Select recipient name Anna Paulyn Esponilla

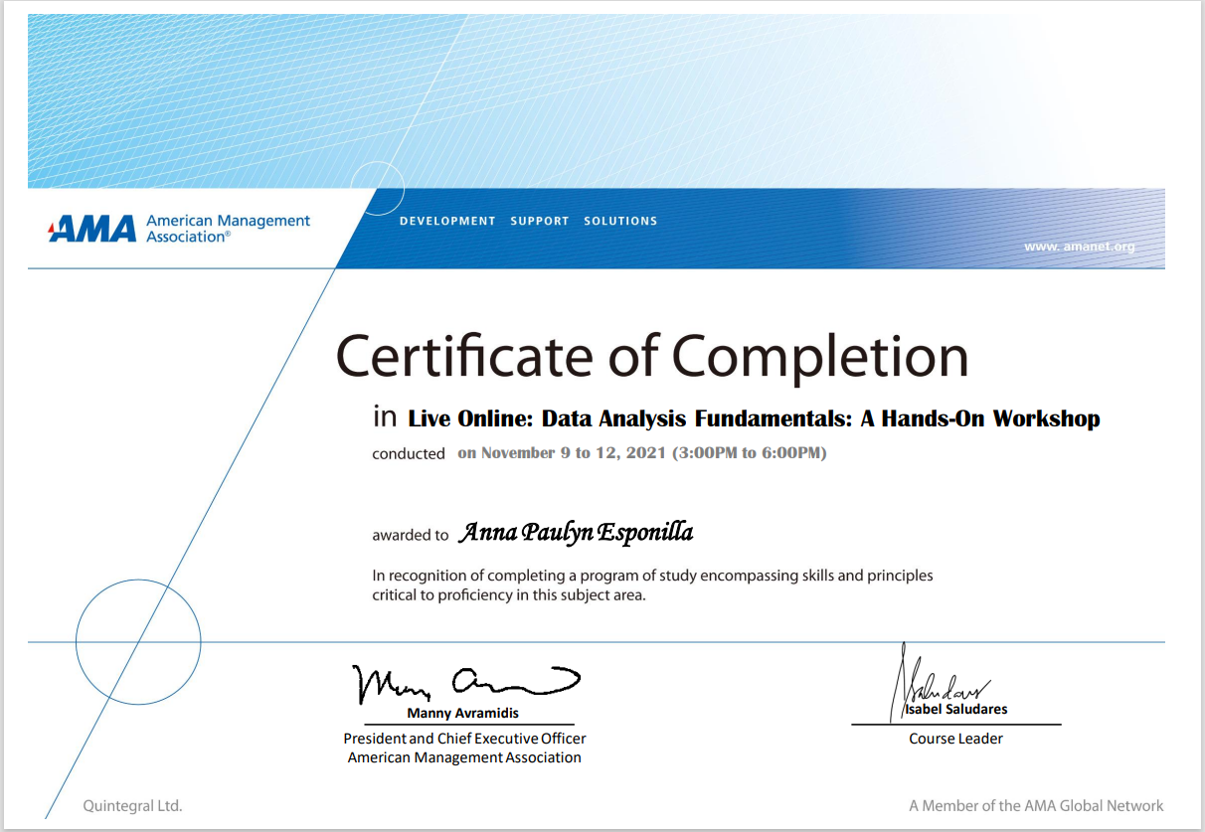(x=576, y=533)
